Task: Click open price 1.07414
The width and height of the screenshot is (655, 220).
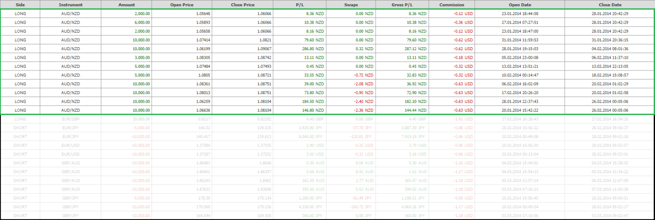Action: coord(182,40)
